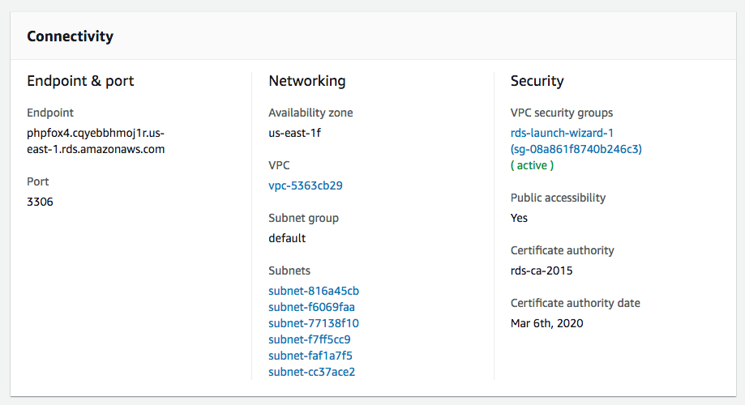The image size is (745, 405).
Task: Click the Security column heading
Action: tap(537, 81)
